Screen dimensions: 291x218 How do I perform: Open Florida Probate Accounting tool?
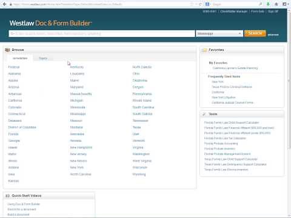[221, 144]
